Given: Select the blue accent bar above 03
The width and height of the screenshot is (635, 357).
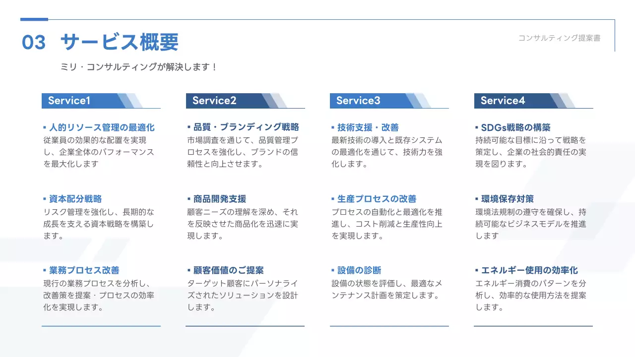Looking at the screenshot, I should (33, 20).
